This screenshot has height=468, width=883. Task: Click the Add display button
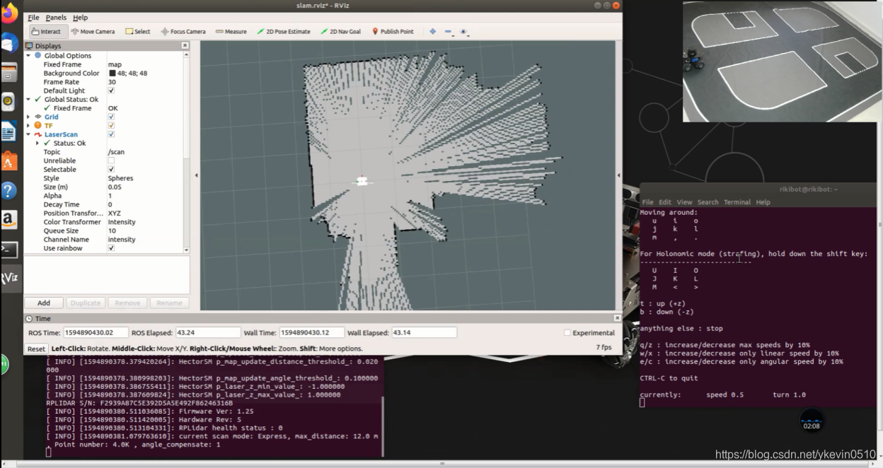[43, 303]
